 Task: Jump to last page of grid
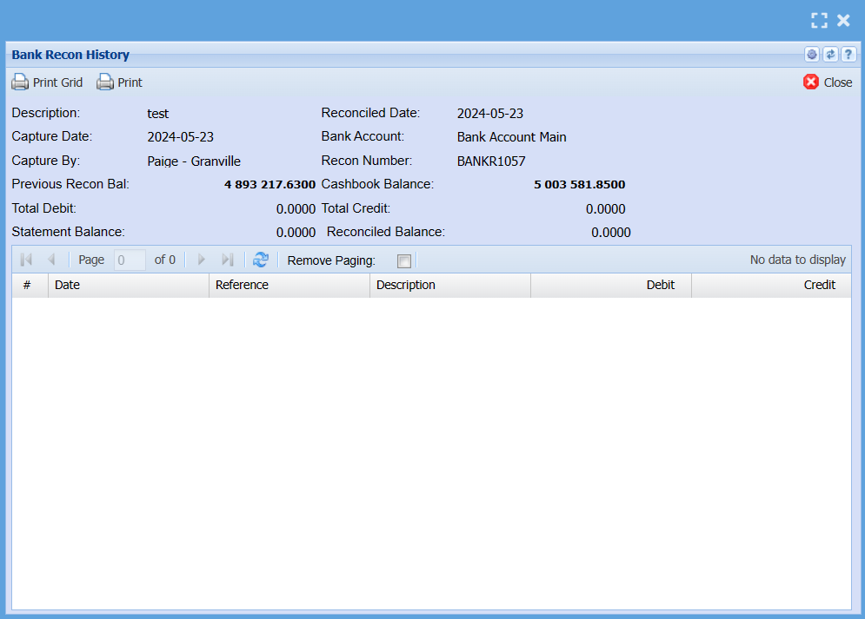228,260
